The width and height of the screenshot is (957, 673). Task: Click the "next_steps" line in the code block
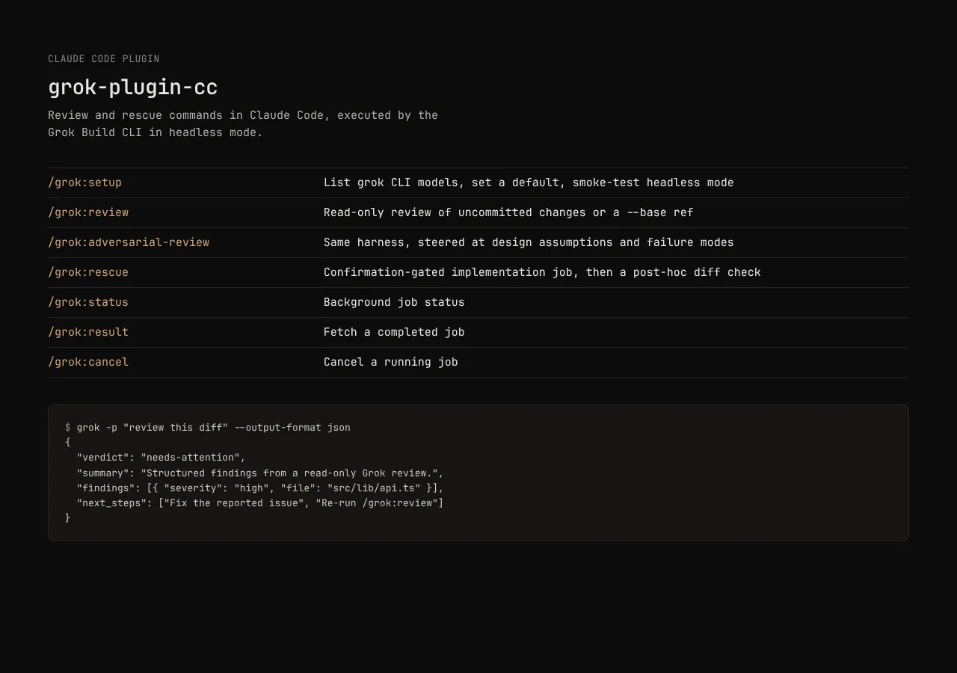coord(260,503)
